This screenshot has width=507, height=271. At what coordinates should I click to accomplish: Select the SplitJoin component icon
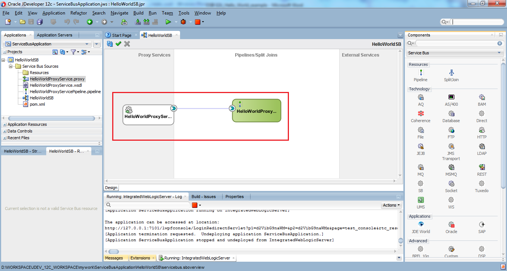pos(451,73)
